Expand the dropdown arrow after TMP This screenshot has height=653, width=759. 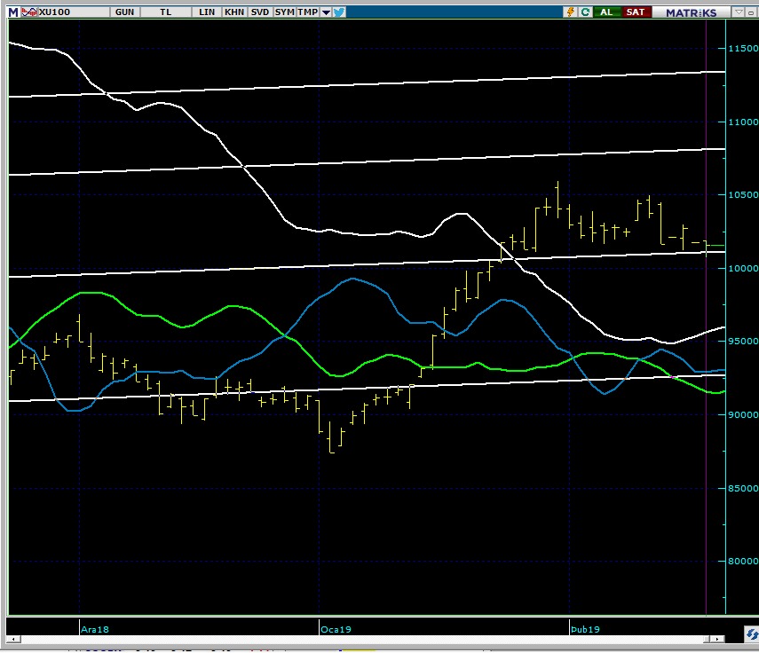point(326,12)
